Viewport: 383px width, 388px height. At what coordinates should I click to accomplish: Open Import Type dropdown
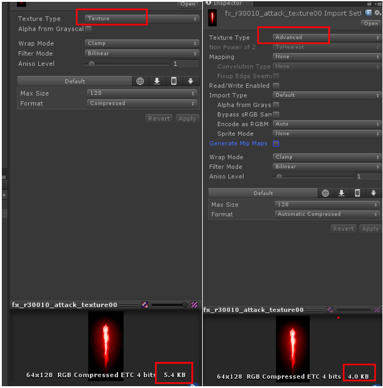(326, 95)
